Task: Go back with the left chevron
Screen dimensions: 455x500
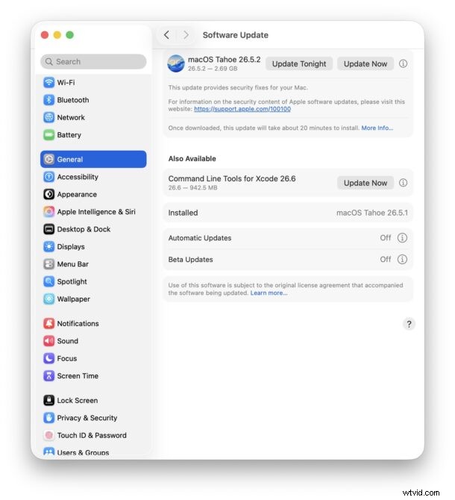Action: pos(166,35)
